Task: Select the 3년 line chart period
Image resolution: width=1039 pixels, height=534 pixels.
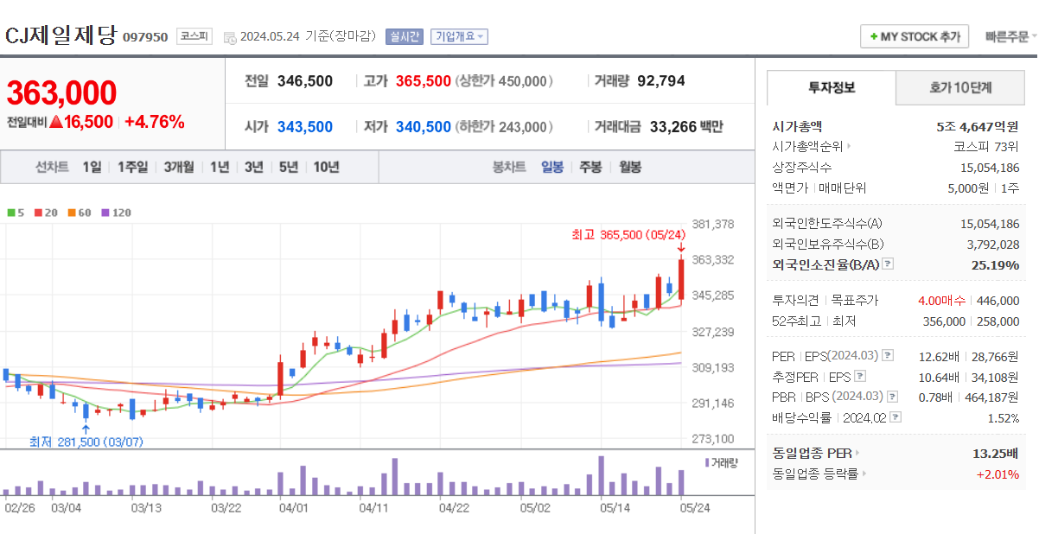Action: click(254, 167)
